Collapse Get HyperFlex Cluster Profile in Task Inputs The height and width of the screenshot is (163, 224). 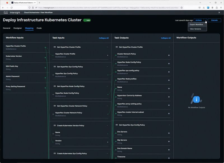(x=107, y=47)
